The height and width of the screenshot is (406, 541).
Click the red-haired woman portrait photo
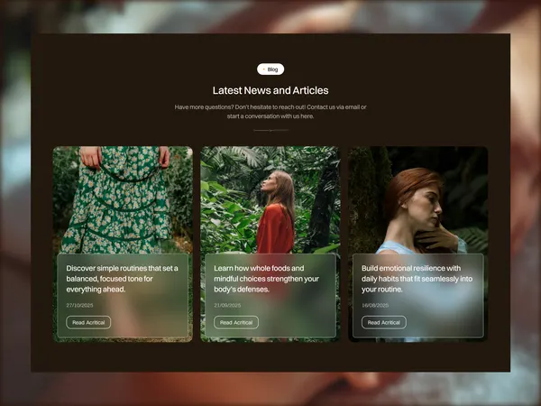[x=417, y=199]
